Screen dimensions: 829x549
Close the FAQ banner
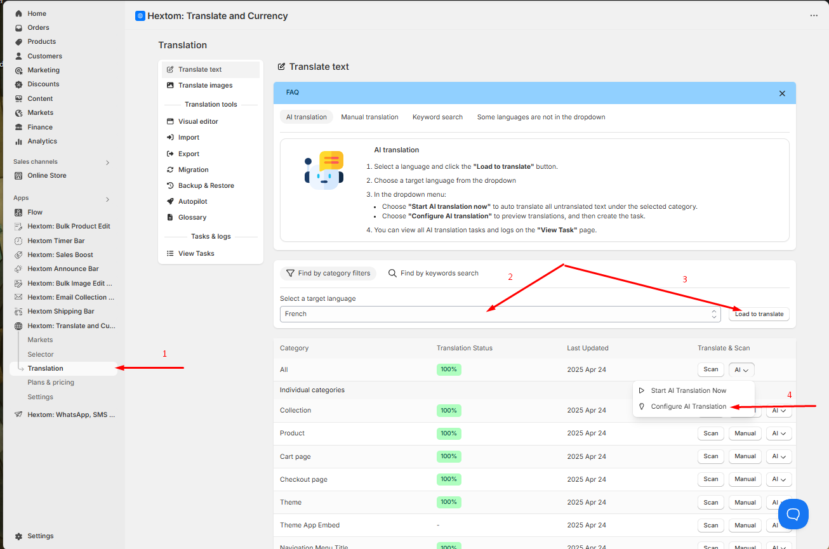pyautogui.click(x=782, y=93)
